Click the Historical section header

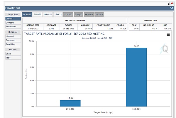13,32
